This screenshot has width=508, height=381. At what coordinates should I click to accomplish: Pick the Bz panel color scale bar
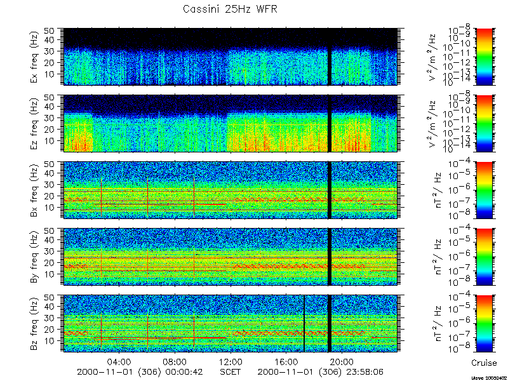coord(484,324)
